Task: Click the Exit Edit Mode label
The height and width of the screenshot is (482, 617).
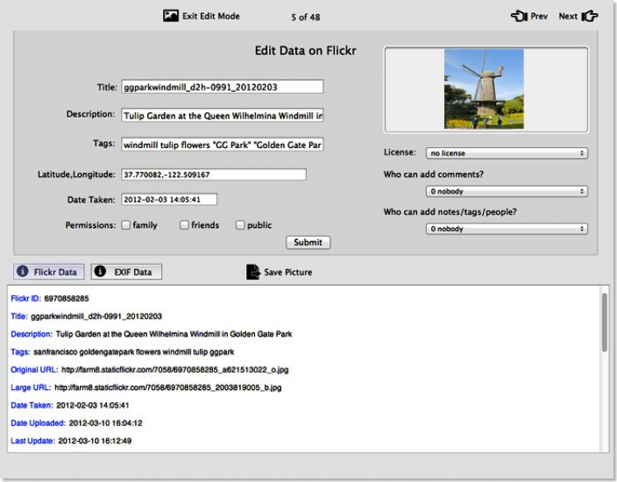Action: 211,16
